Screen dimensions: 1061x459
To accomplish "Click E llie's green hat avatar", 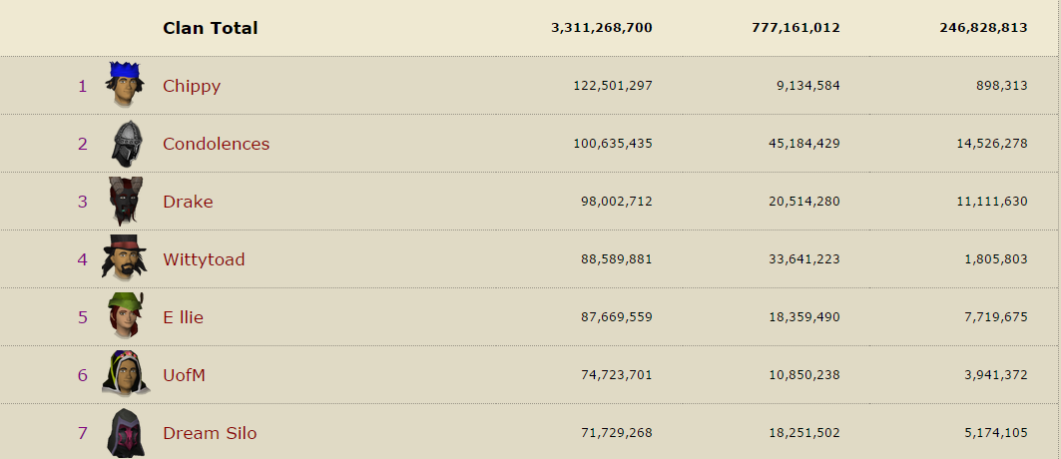I will point(125,315).
